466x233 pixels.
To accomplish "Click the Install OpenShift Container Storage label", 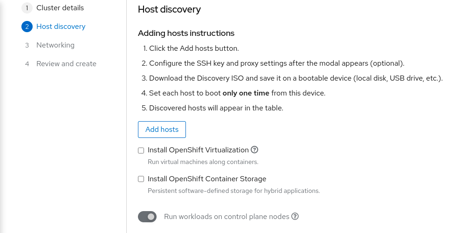I will pyautogui.click(x=207, y=179).
